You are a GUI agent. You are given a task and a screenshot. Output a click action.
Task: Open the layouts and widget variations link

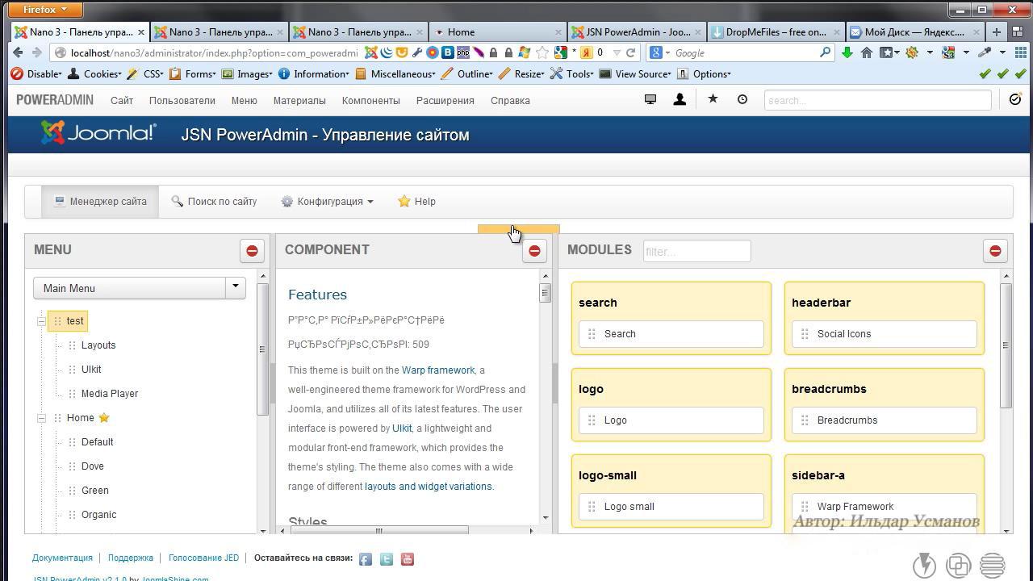[428, 487]
